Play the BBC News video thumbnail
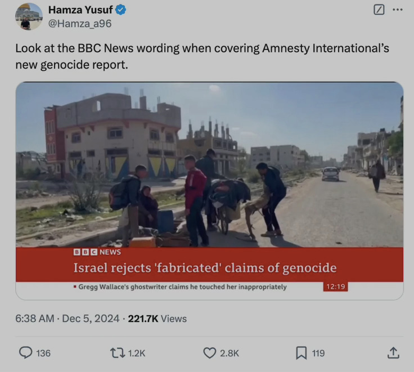The image size is (414, 372). pos(209,191)
